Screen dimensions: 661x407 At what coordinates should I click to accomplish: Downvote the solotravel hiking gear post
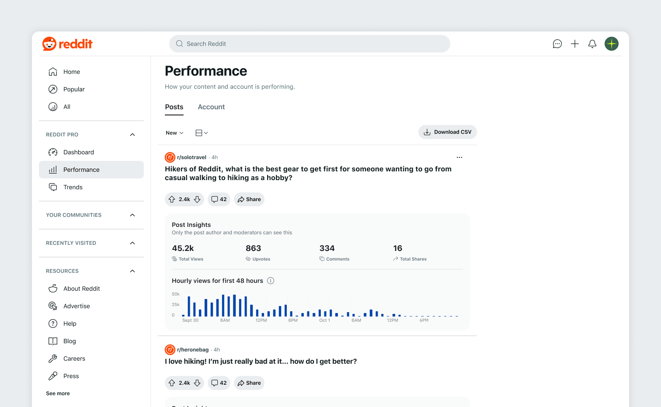pos(197,199)
